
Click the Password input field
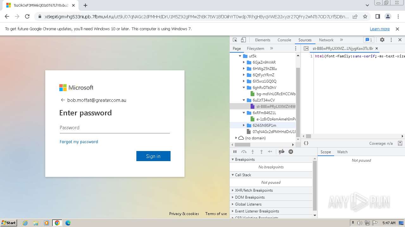(x=115, y=128)
